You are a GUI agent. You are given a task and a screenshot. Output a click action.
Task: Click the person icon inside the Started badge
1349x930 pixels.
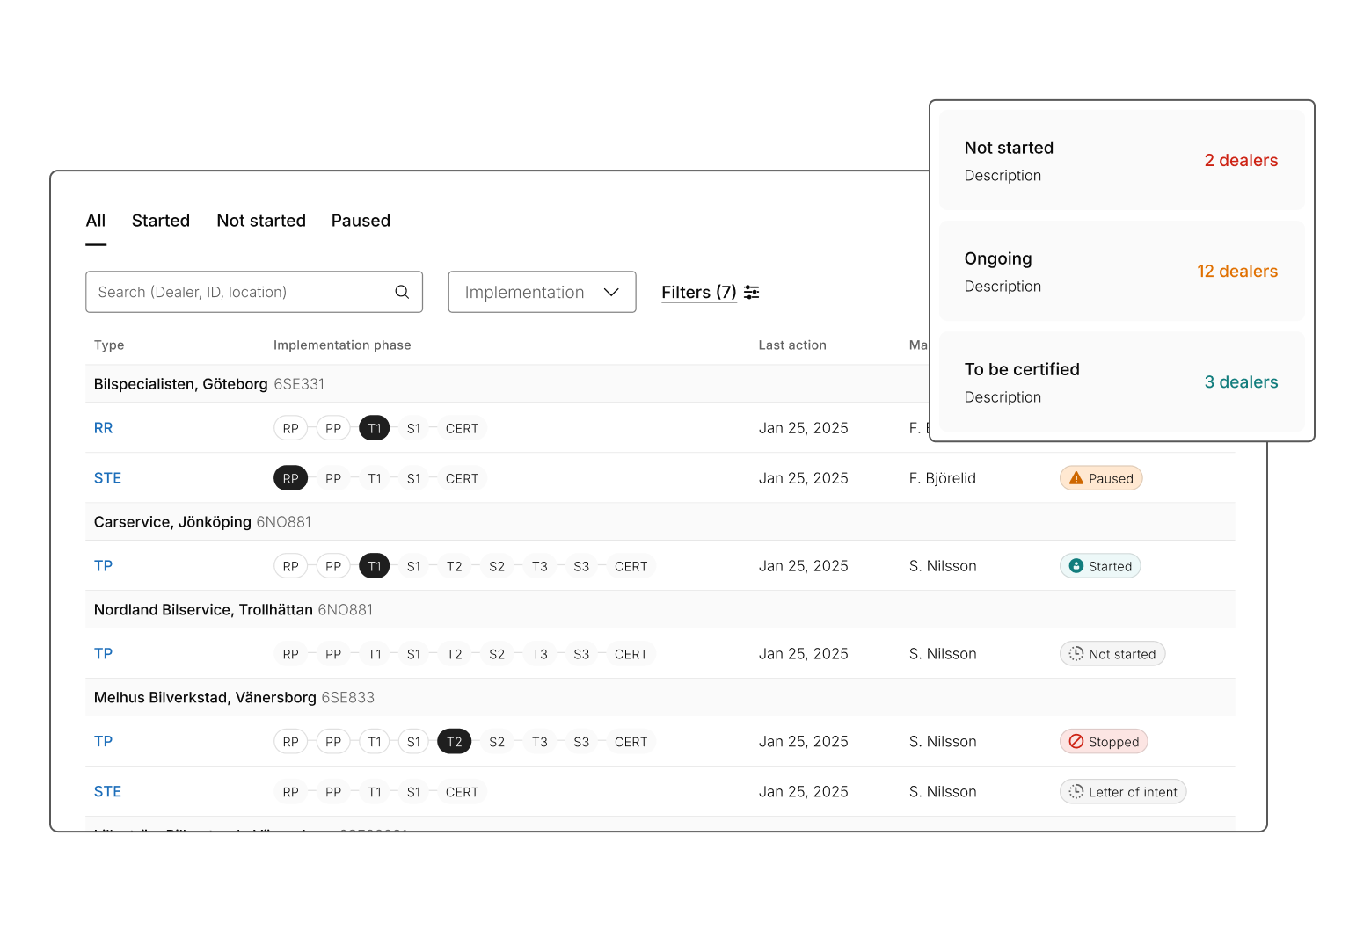[1076, 565]
